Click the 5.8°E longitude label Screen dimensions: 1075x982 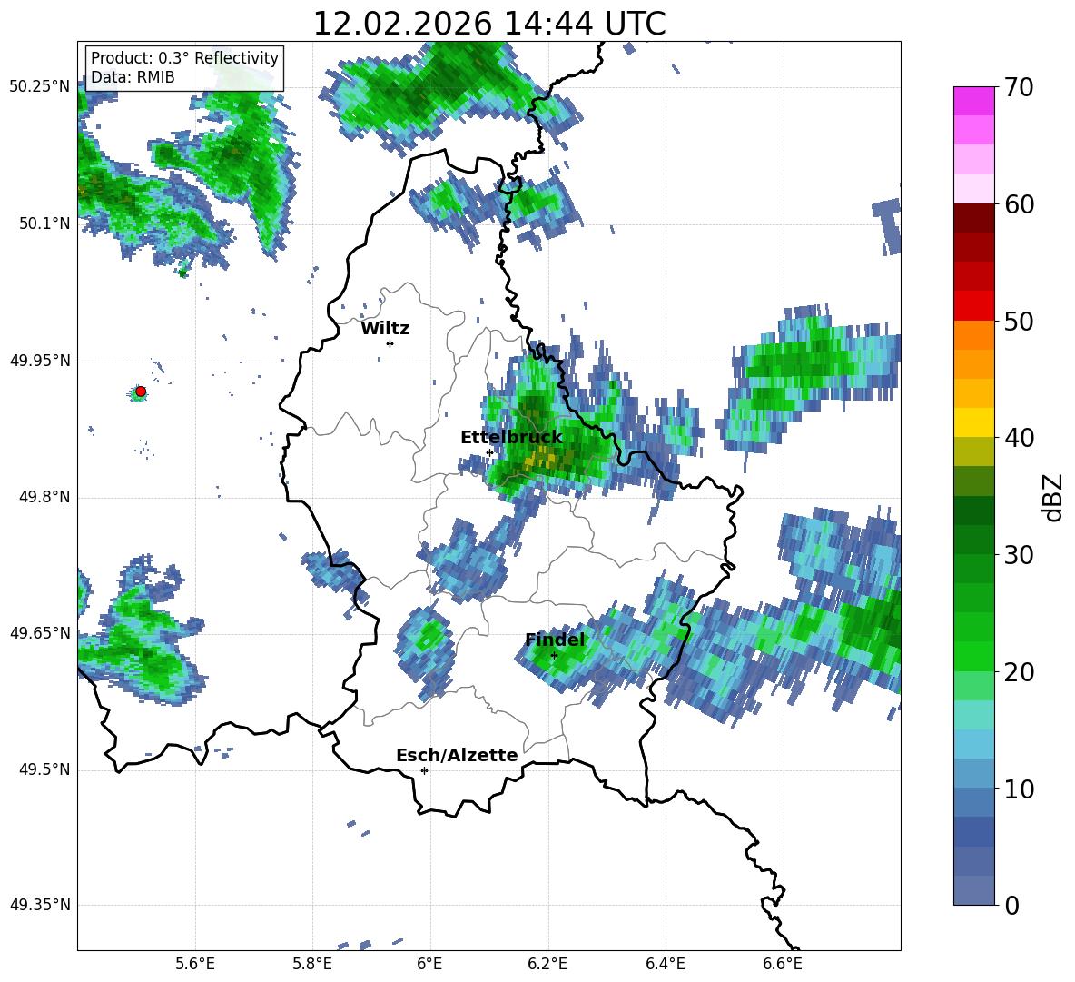(312, 964)
